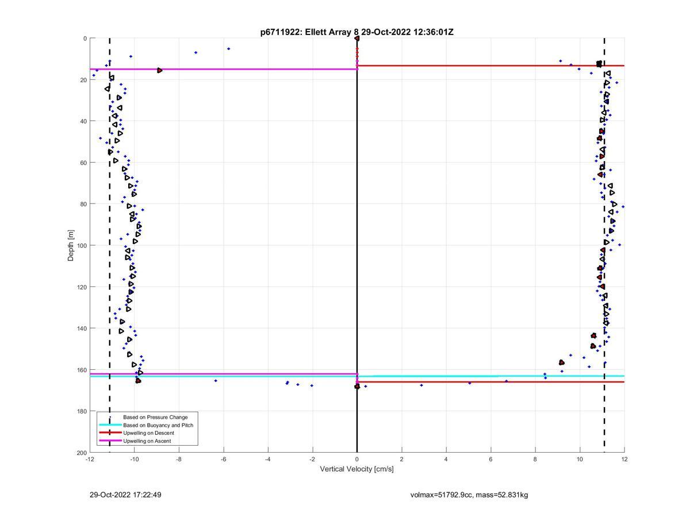Viewport: 690px width, 509px height.
Task: Click the 'Depth [m]' y-axis label
Action: pos(71,246)
